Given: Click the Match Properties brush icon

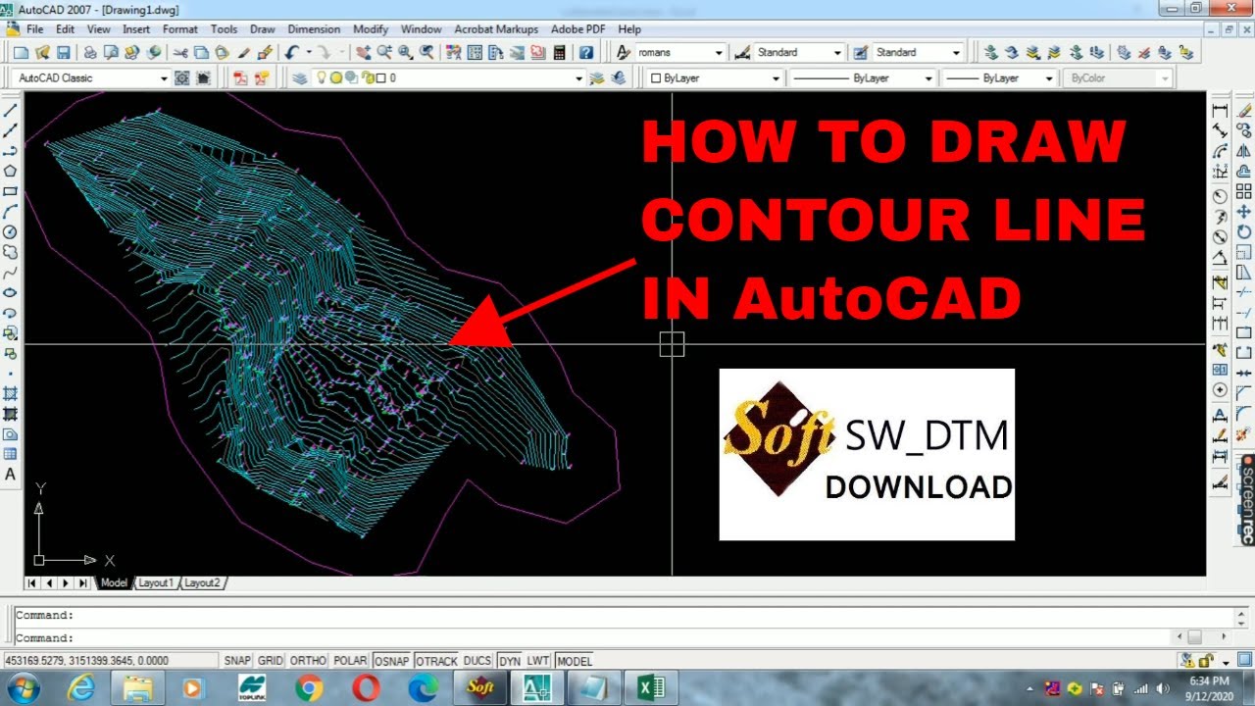Looking at the screenshot, I should pyautogui.click(x=243, y=52).
